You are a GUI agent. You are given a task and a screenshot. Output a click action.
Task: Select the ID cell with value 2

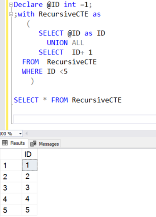pos(29,176)
